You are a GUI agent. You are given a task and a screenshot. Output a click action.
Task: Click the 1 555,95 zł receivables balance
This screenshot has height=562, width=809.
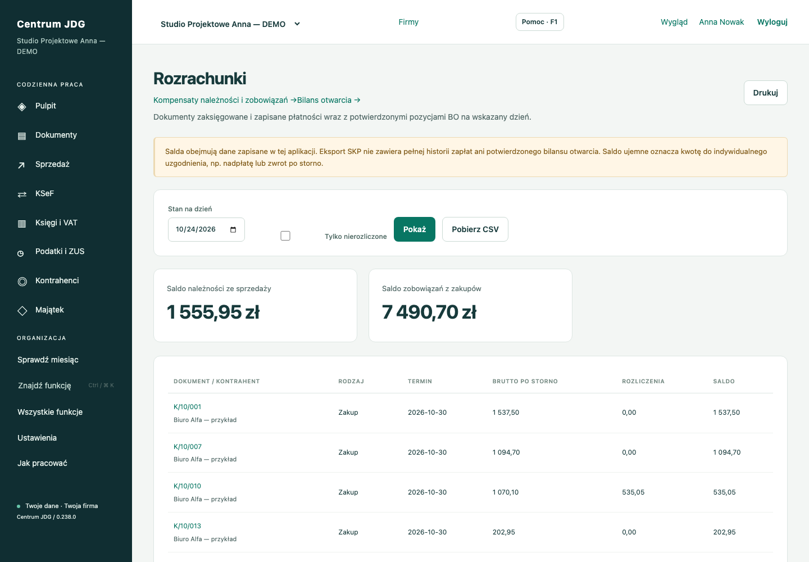[213, 312]
